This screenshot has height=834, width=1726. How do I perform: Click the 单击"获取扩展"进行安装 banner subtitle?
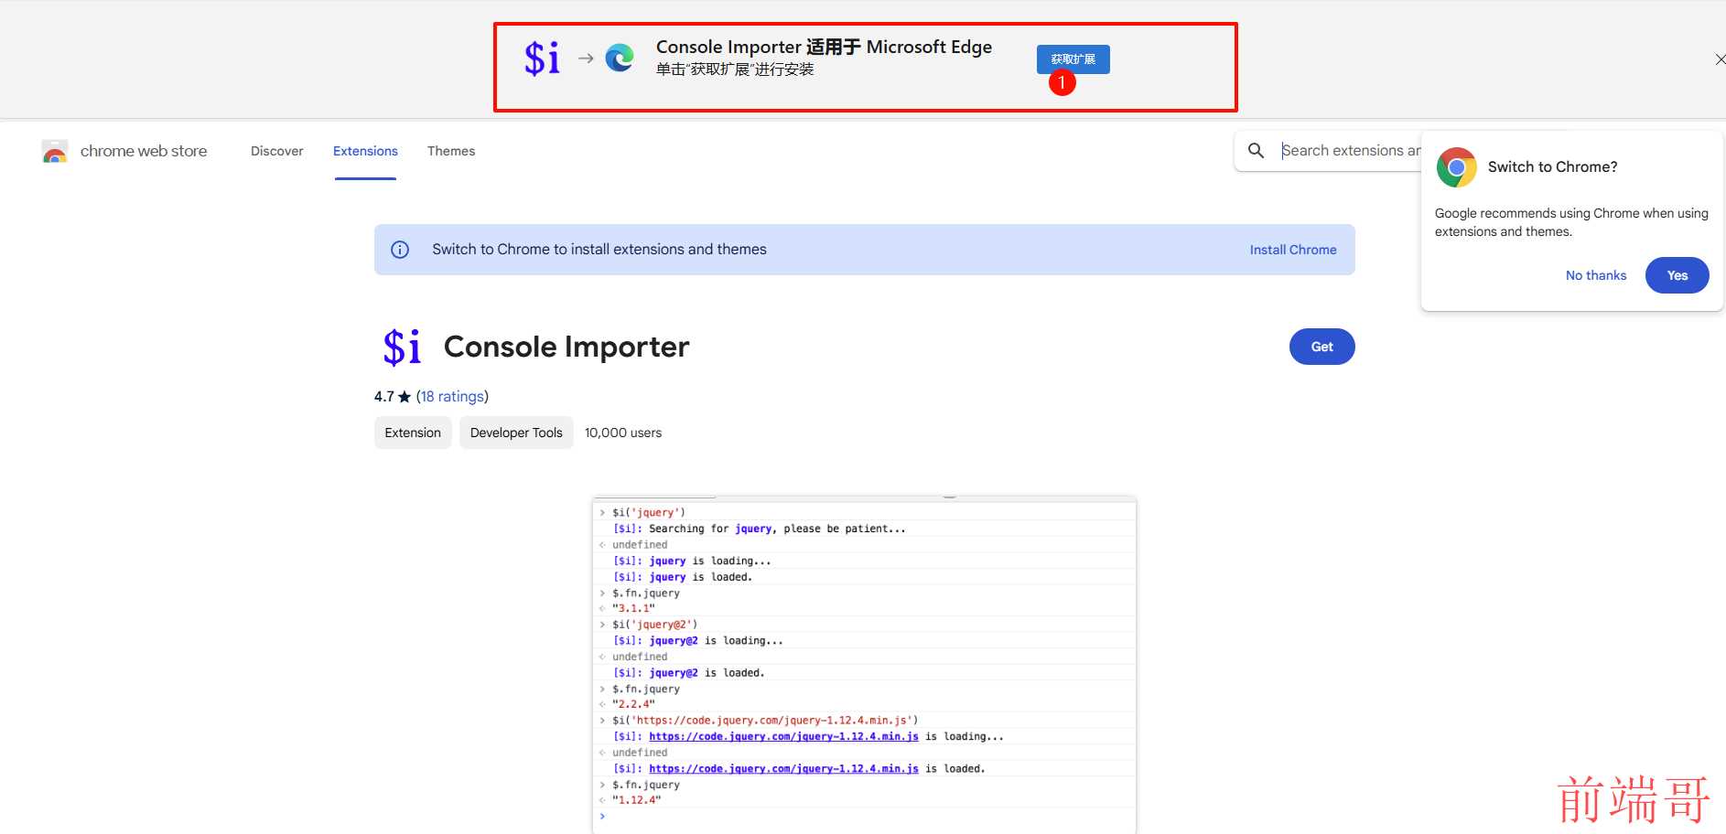pos(735,69)
